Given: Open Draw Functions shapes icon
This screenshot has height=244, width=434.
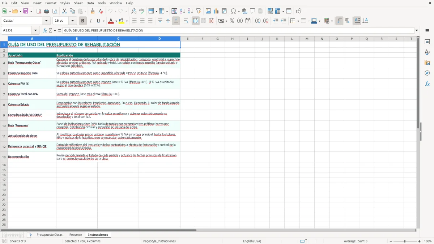Looking at the screenshot, I should click(299, 11).
